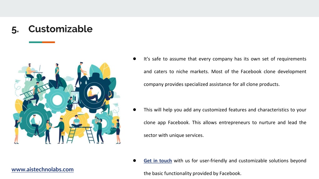Click the first bullet point dot
Viewport: 319px width, 179px height.
pyautogui.click(x=135, y=59)
